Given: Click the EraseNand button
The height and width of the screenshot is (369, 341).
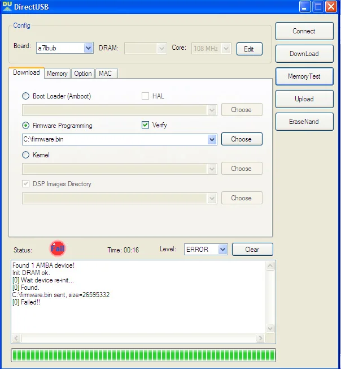Looking at the screenshot, I should [304, 122].
